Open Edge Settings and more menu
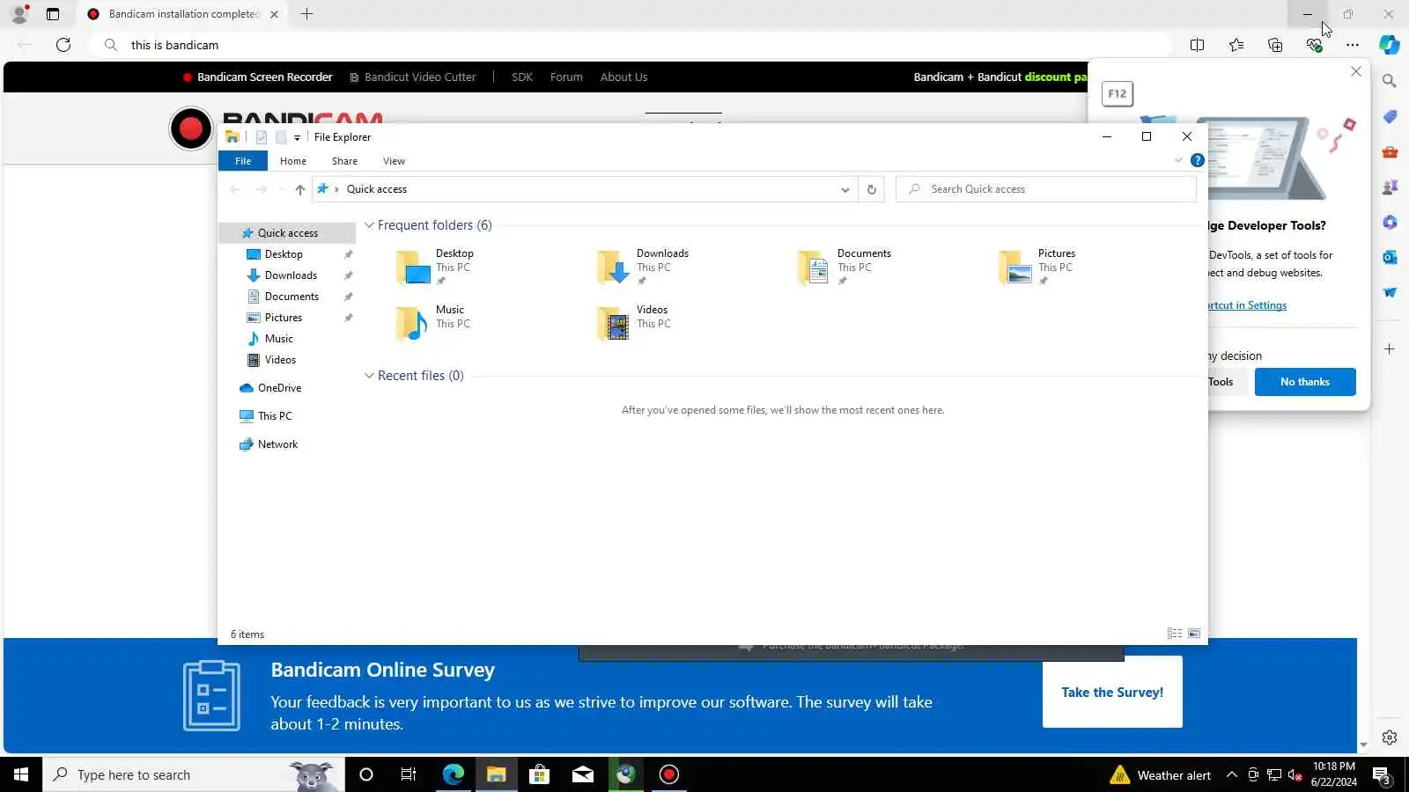 pyautogui.click(x=1353, y=45)
